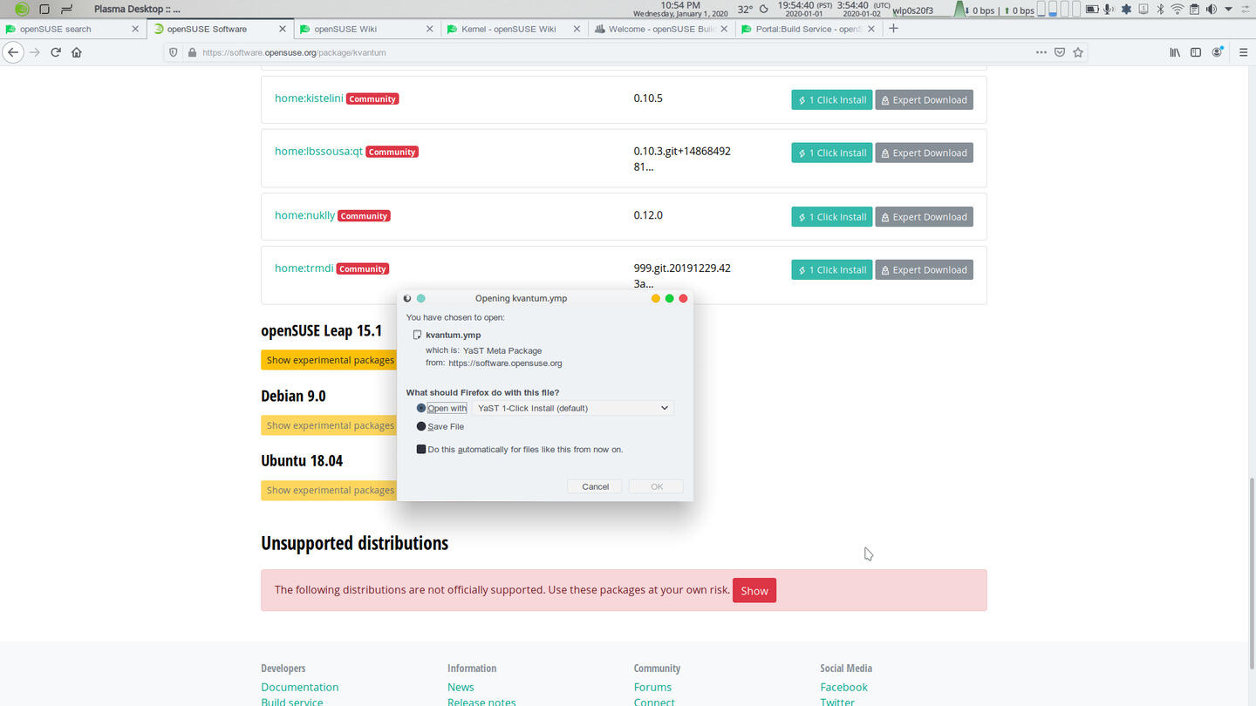Reload the current page
1256x706 pixels.
click(x=56, y=52)
